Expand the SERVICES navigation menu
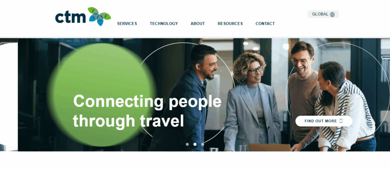 tap(127, 24)
